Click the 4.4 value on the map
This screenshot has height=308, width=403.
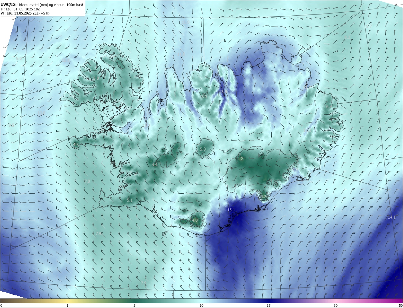pyautogui.click(x=155, y=165)
